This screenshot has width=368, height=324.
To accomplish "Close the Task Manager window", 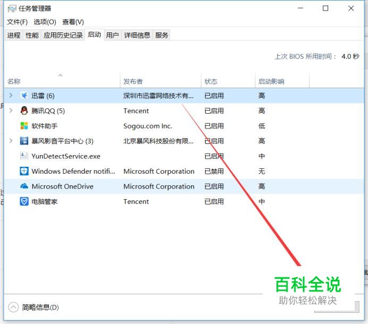I will pyautogui.click(x=351, y=8).
